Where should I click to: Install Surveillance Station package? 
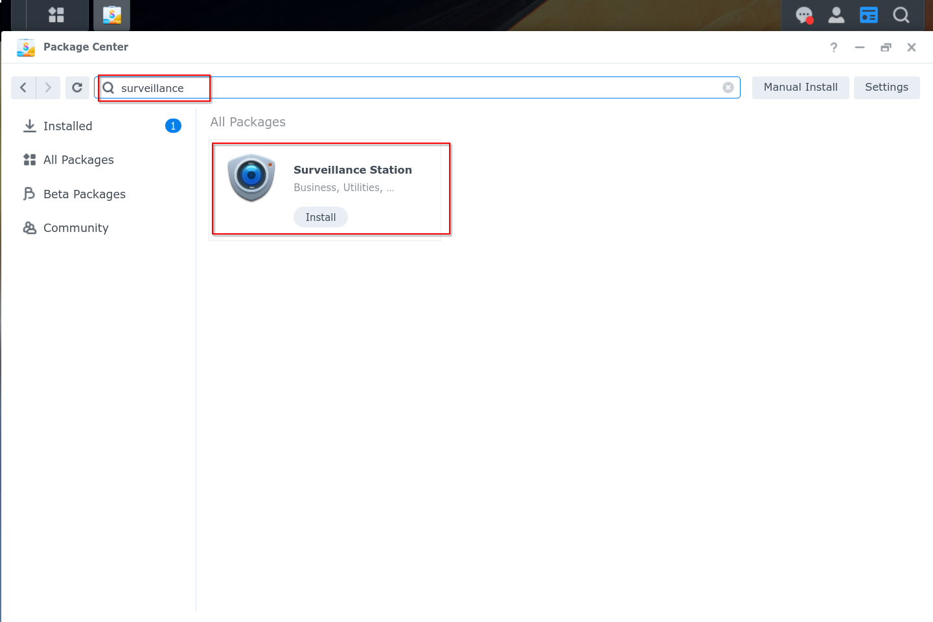[x=321, y=217]
